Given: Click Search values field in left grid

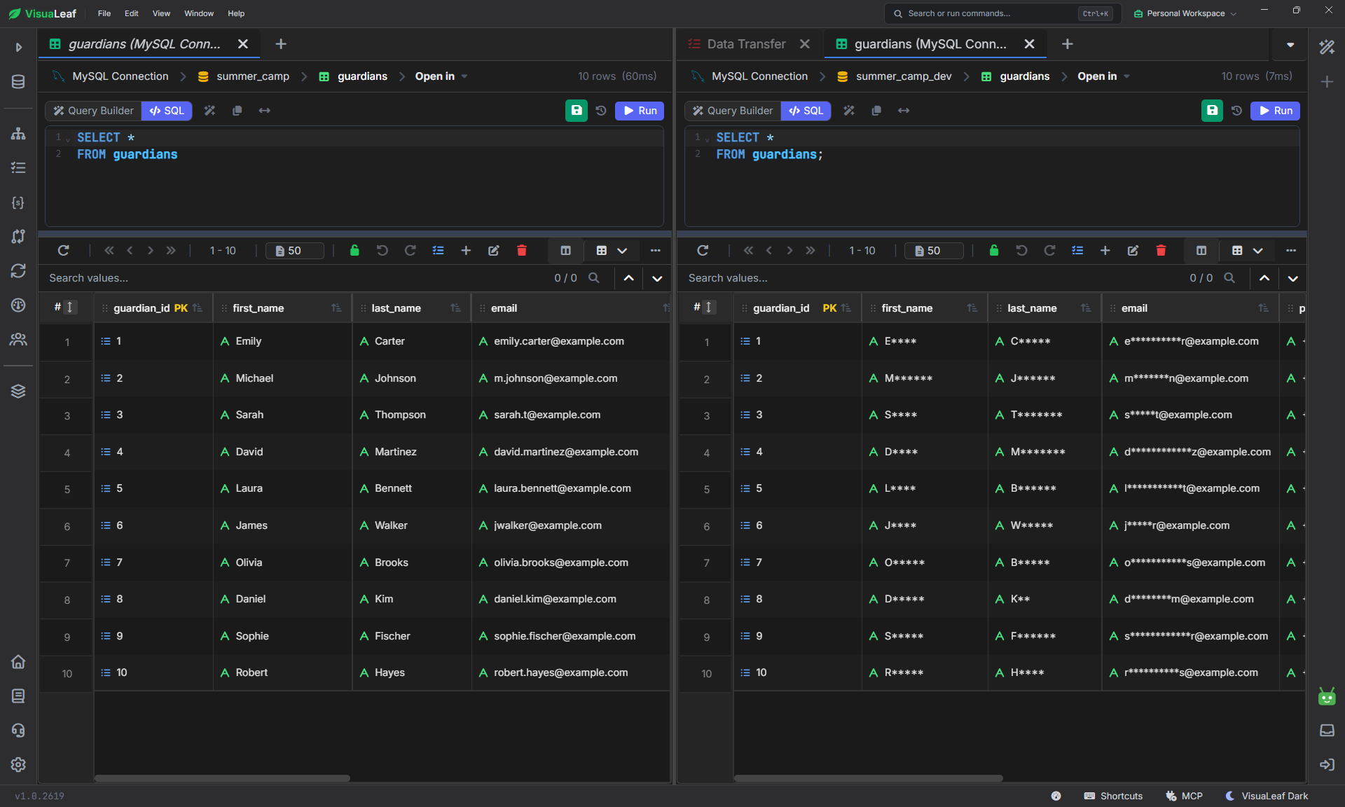Looking at the screenshot, I should (x=294, y=278).
